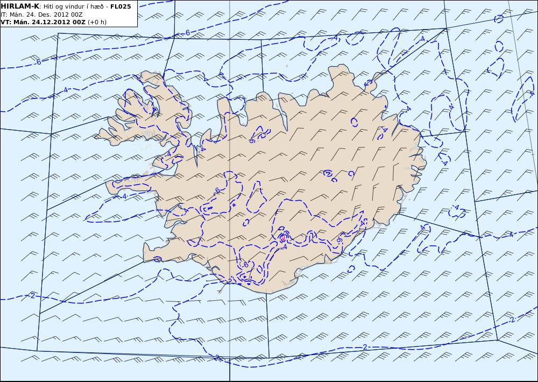Click the '(+0 h)' forecast offset text
538x382 pixels.
click(97, 22)
